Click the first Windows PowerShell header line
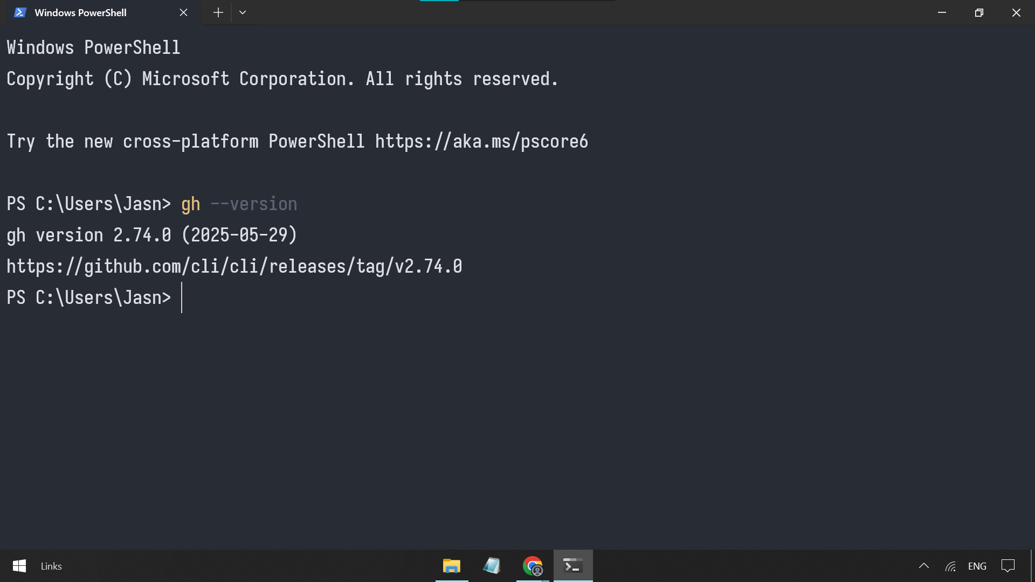Viewport: 1035px width, 582px height. pos(93,47)
